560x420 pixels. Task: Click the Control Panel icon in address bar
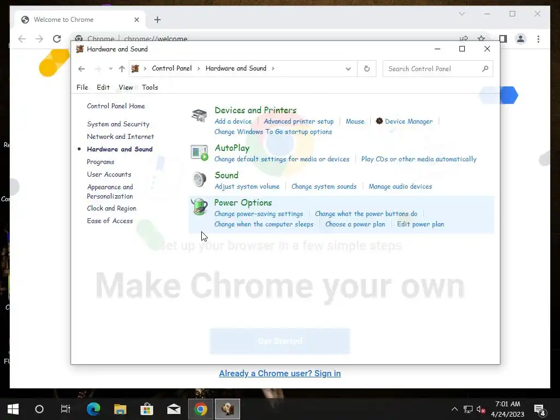coord(135,68)
